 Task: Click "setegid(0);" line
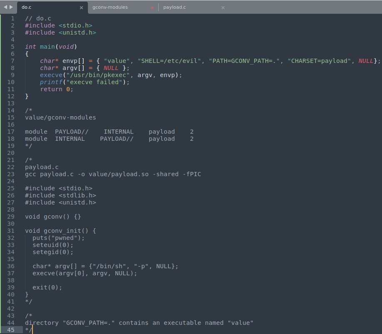click(53, 252)
